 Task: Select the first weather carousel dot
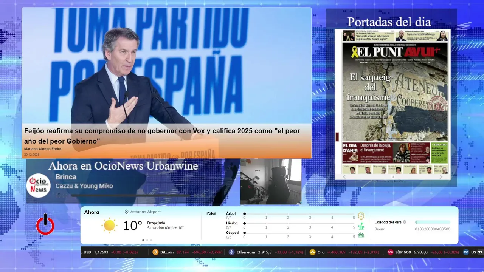coord(143,240)
